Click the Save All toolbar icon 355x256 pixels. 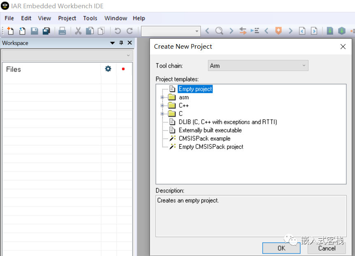pyautogui.click(x=46, y=31)
